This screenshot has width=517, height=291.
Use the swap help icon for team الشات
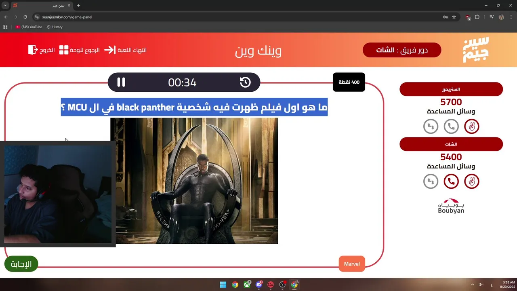[x=431, y=181]
